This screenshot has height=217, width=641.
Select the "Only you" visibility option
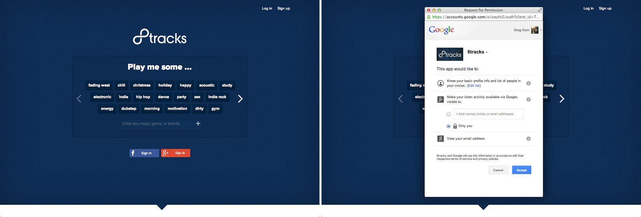point(449,126)
